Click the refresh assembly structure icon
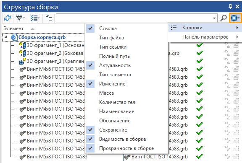Viewport: 242px width, 163px height. (8, 18)
